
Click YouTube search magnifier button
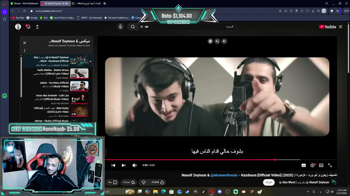pyautogui.click(x=133, y=27)
